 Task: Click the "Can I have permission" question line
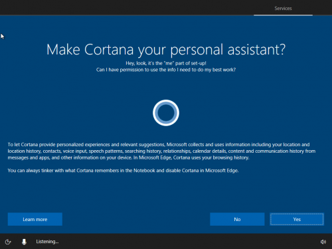(166, 70)
